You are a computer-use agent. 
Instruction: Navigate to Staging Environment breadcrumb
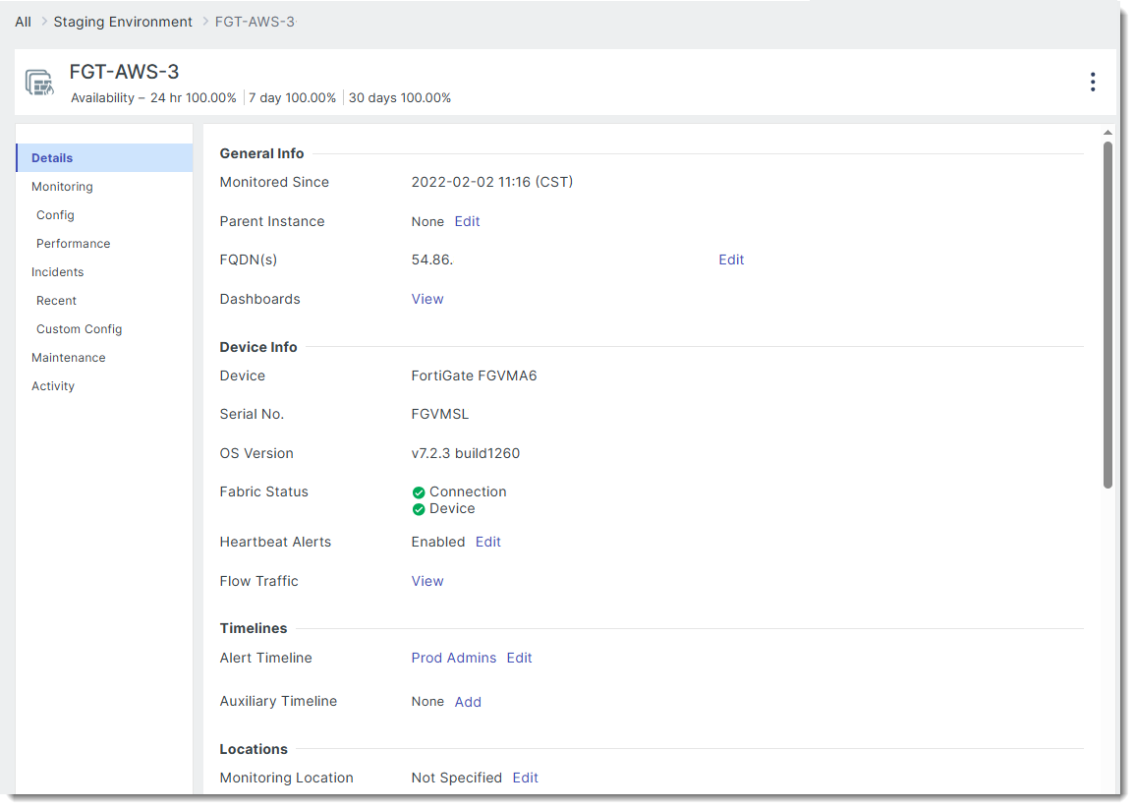point(123,22)
